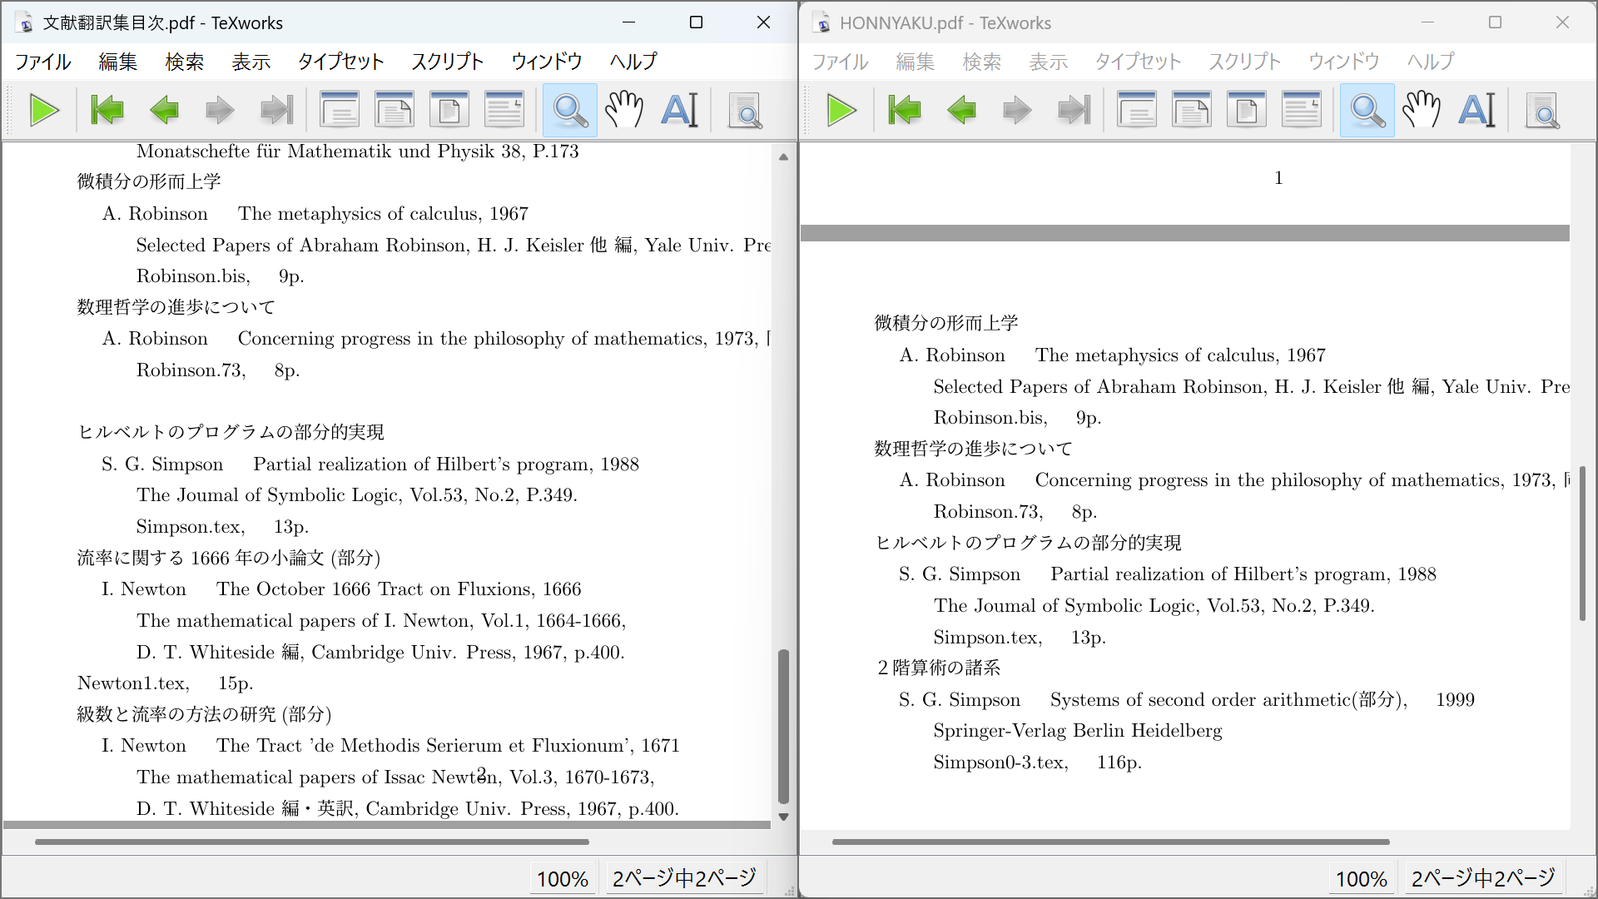Select fit to window in HONNYAKU window
The height and width of the screenshot is (899, 1598).
[1247, 111]
